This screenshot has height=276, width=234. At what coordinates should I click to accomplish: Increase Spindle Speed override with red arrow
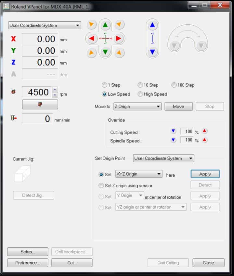(x=204, y=140)
